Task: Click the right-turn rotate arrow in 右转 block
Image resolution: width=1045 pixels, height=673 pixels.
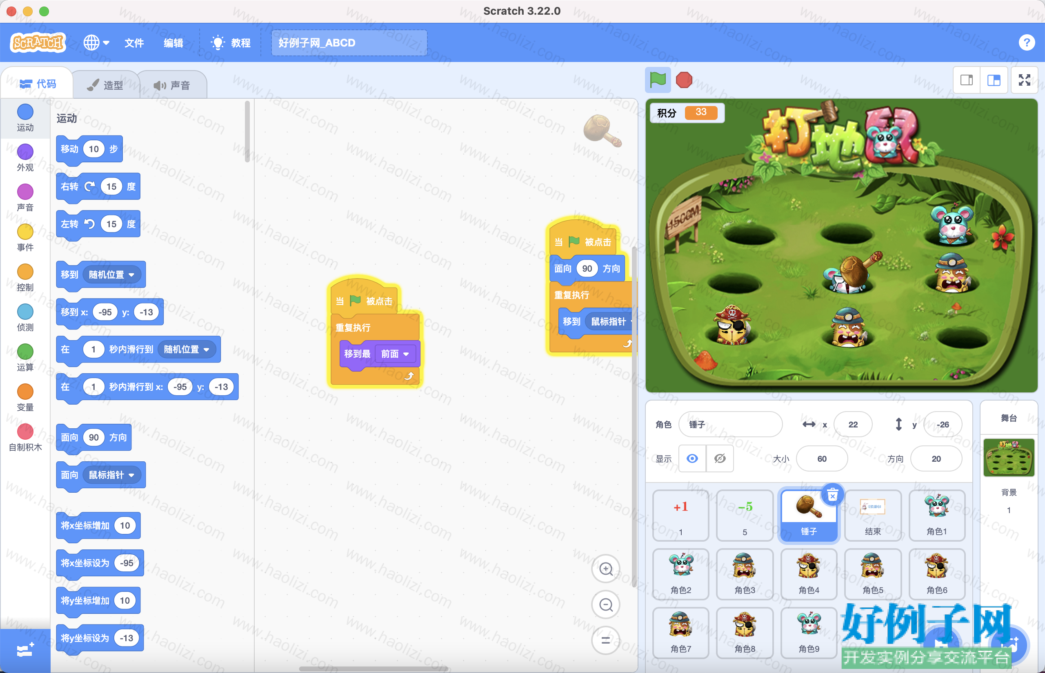Action: coord(90,187)
